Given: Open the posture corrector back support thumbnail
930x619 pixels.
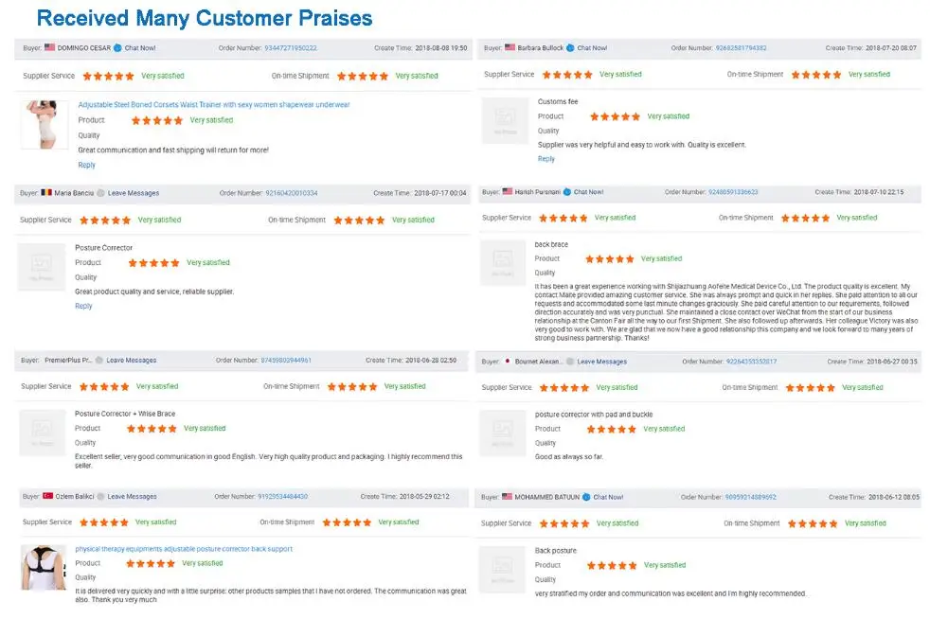Looking at the screenshot, I should pos(44,567).
